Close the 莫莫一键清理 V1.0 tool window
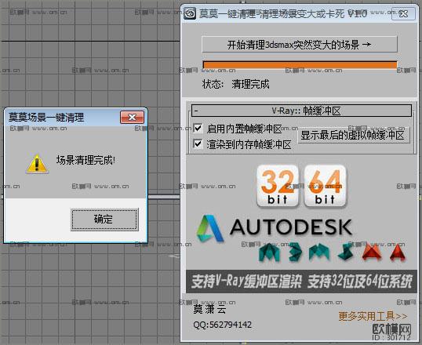The height and width of the screenshot is (345, 422). tap(403, 13)
